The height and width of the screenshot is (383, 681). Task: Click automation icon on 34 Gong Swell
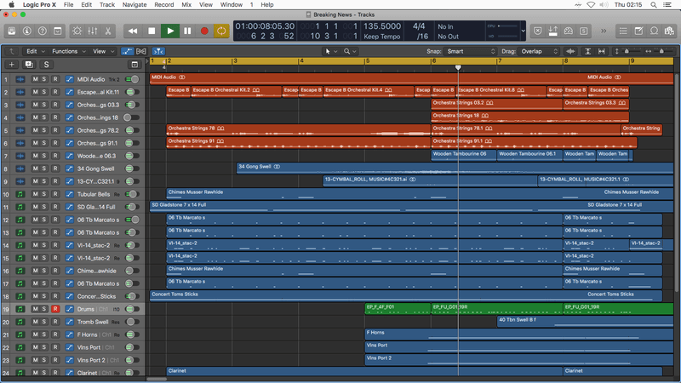point(69,169)
